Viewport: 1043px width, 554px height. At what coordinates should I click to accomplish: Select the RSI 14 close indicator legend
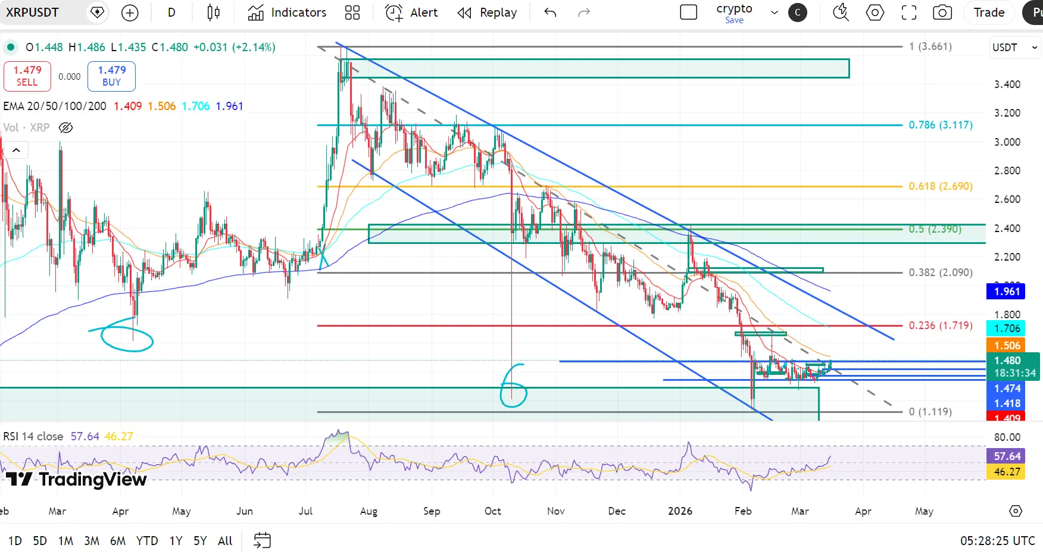[x=33, y=436]
